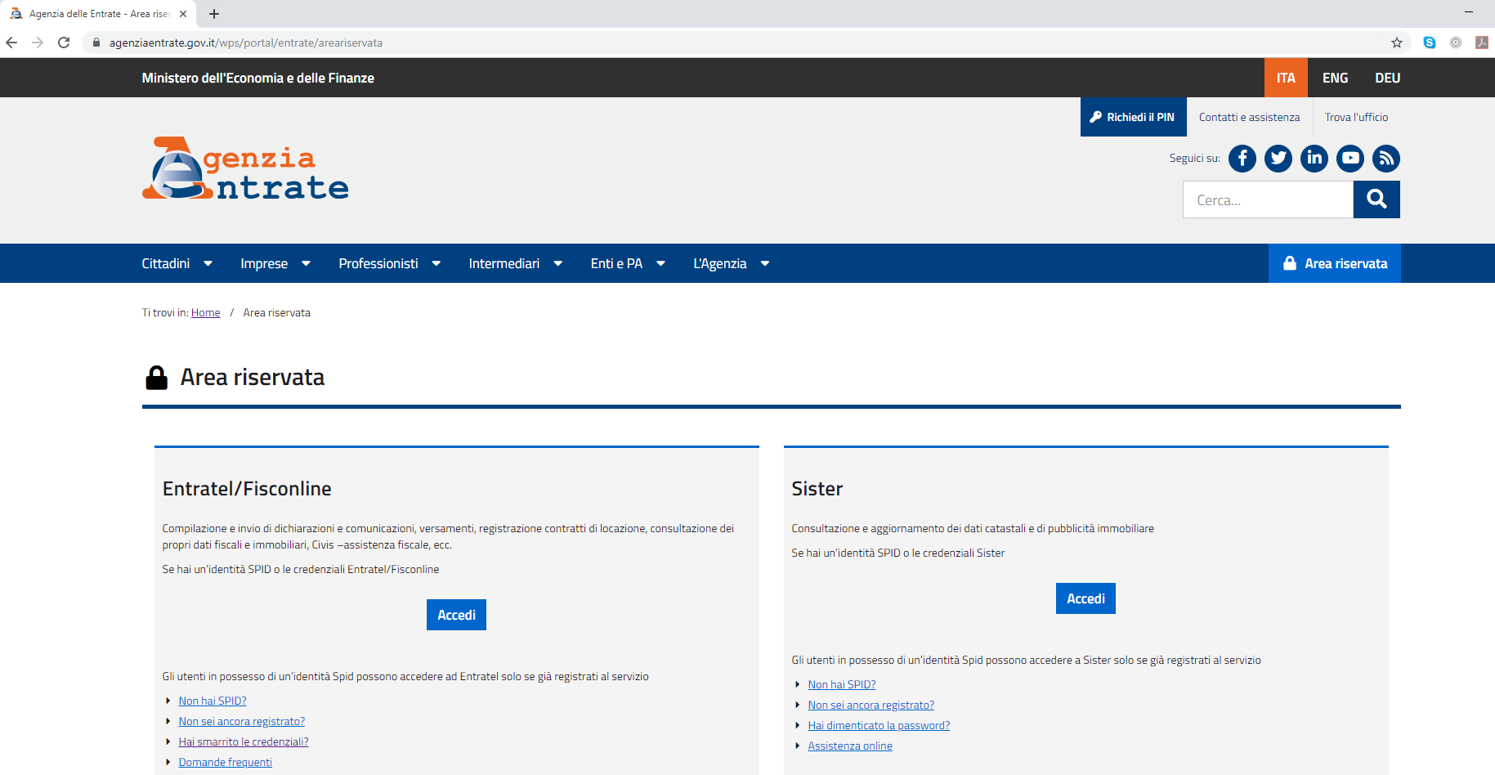Image resolution: width=1495 pixels, height=775 pixels.
Task: Expand the Professionisti menu
Action: coord(390,263)
